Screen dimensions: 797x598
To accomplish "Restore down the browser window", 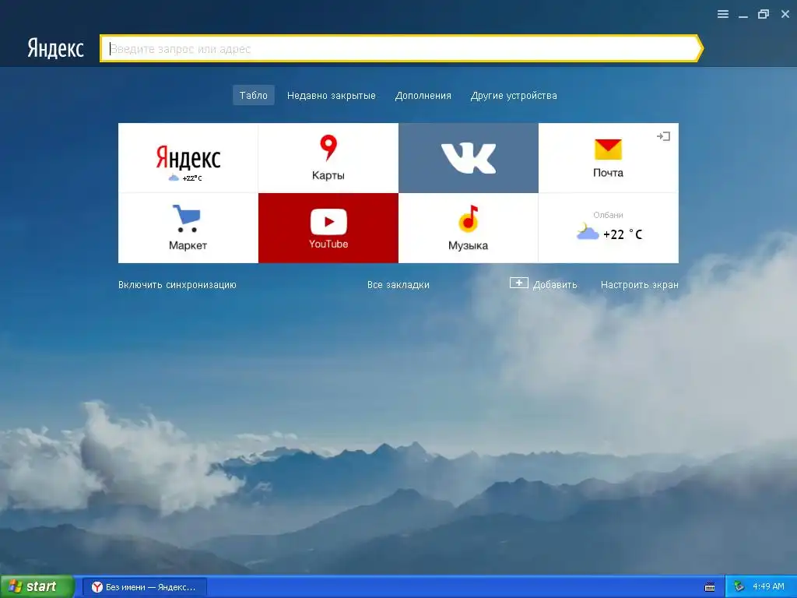I will [x=764, y=14].
